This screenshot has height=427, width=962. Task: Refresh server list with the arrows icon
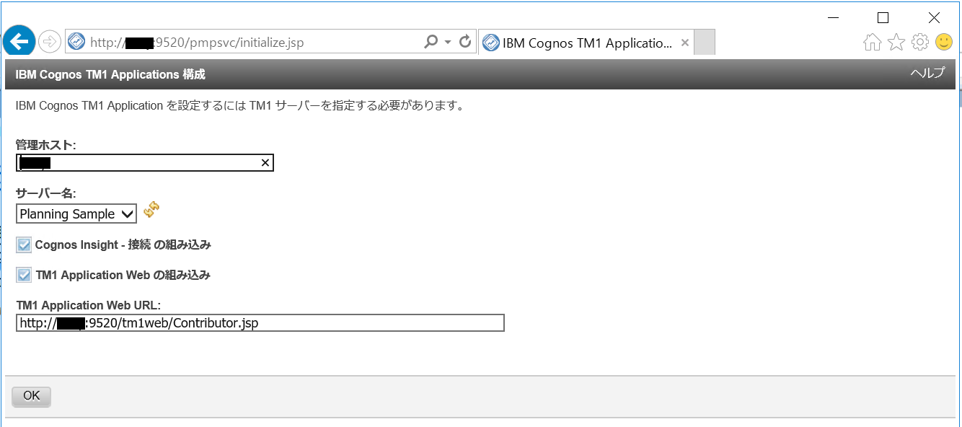tap(151, 210)
